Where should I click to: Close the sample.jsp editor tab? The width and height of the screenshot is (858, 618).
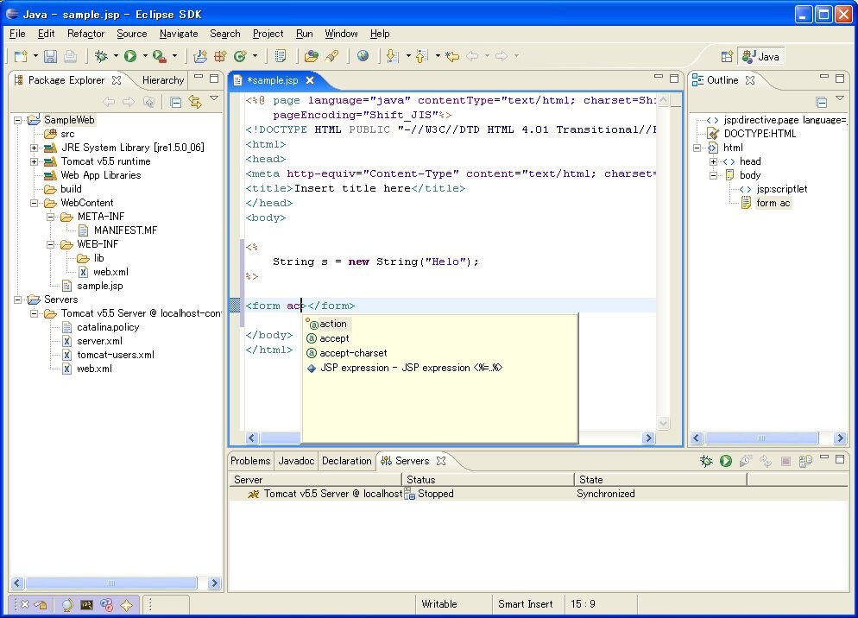(310, 80)
